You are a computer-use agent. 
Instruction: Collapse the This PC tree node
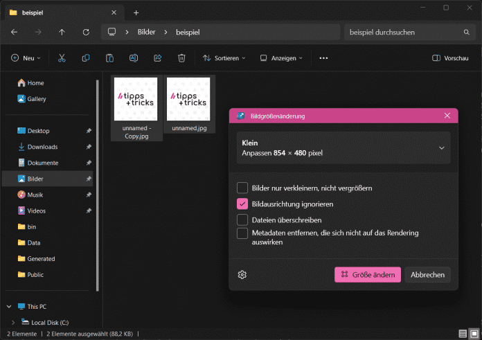click(10, 306)
